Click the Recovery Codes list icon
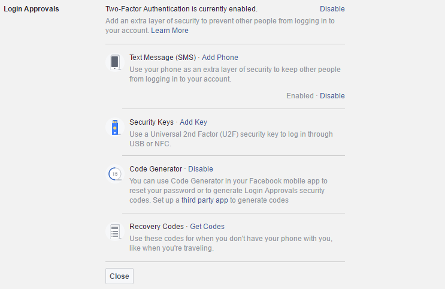 115,231
